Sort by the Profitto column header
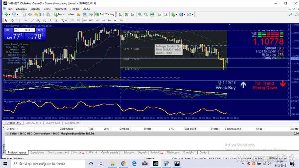 [x=294, y=129]
